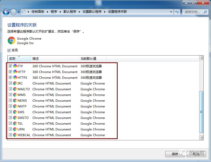Go to 设置默认程序 breadcrumb
Viewport: 211px width, 162px height.
pyautogui.click(x=92, y=12)
